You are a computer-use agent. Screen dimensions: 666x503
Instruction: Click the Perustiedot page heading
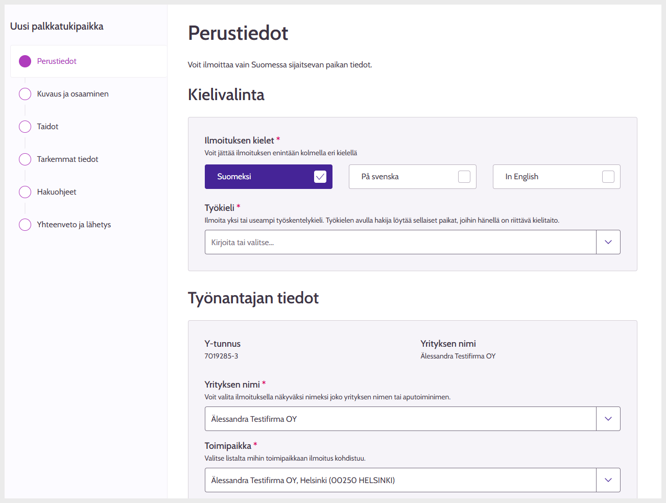point(238,33)
